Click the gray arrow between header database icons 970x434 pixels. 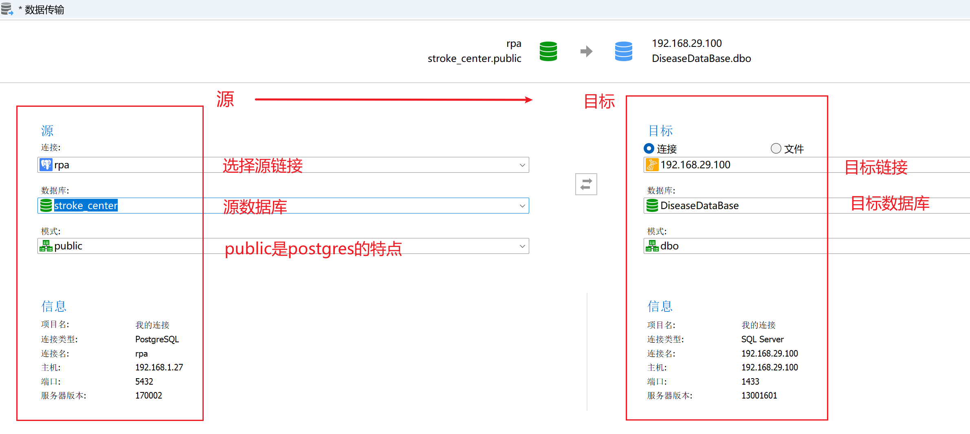click(586, 51)
